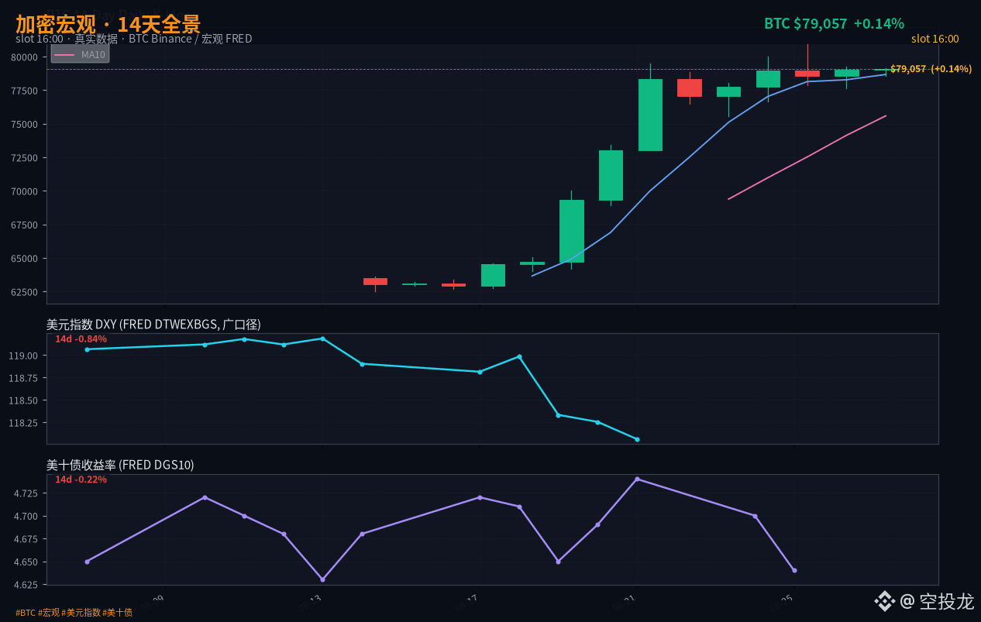Click the 77500 y-axis label
Screen dimensions: 981x622
[24, 91]
